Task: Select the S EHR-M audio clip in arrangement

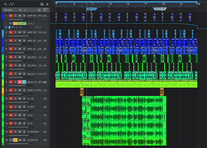Action: pyautogui.click(x=124, y=142)
